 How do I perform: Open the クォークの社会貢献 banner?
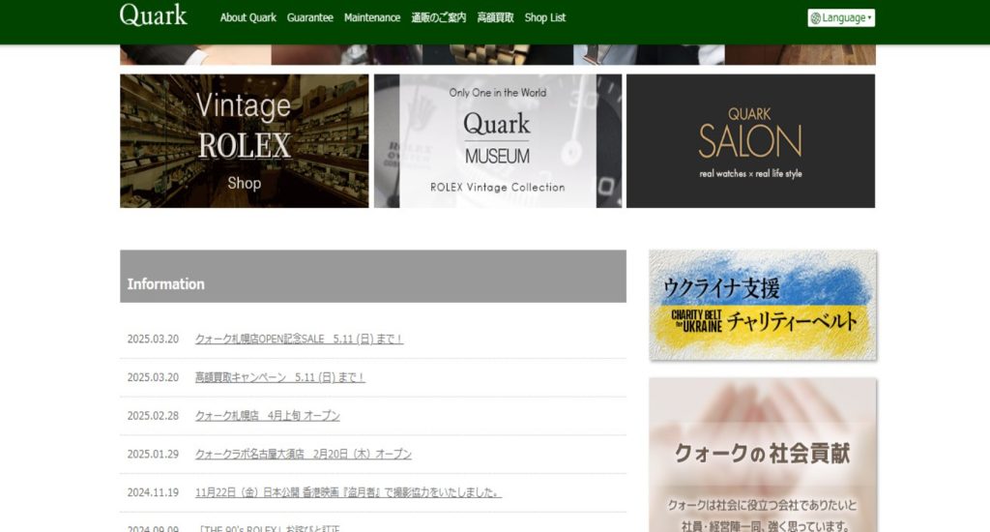(763, 455)
